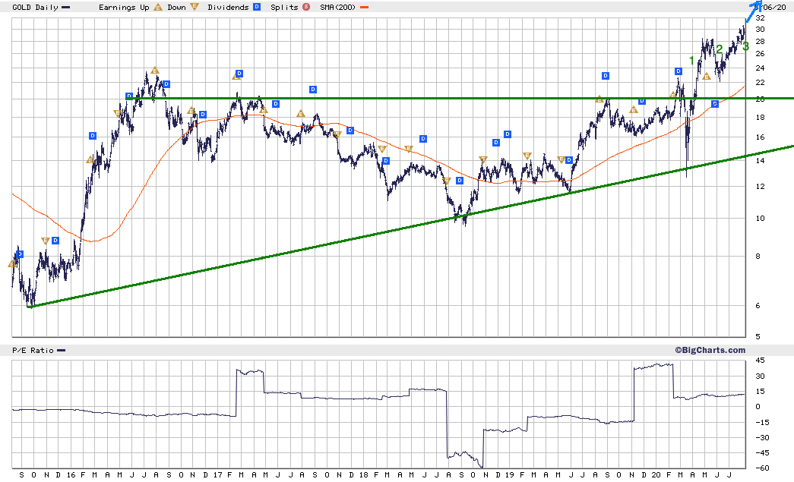
Task: Select the earnings down marker at May 2018
Action: point(409,150)
